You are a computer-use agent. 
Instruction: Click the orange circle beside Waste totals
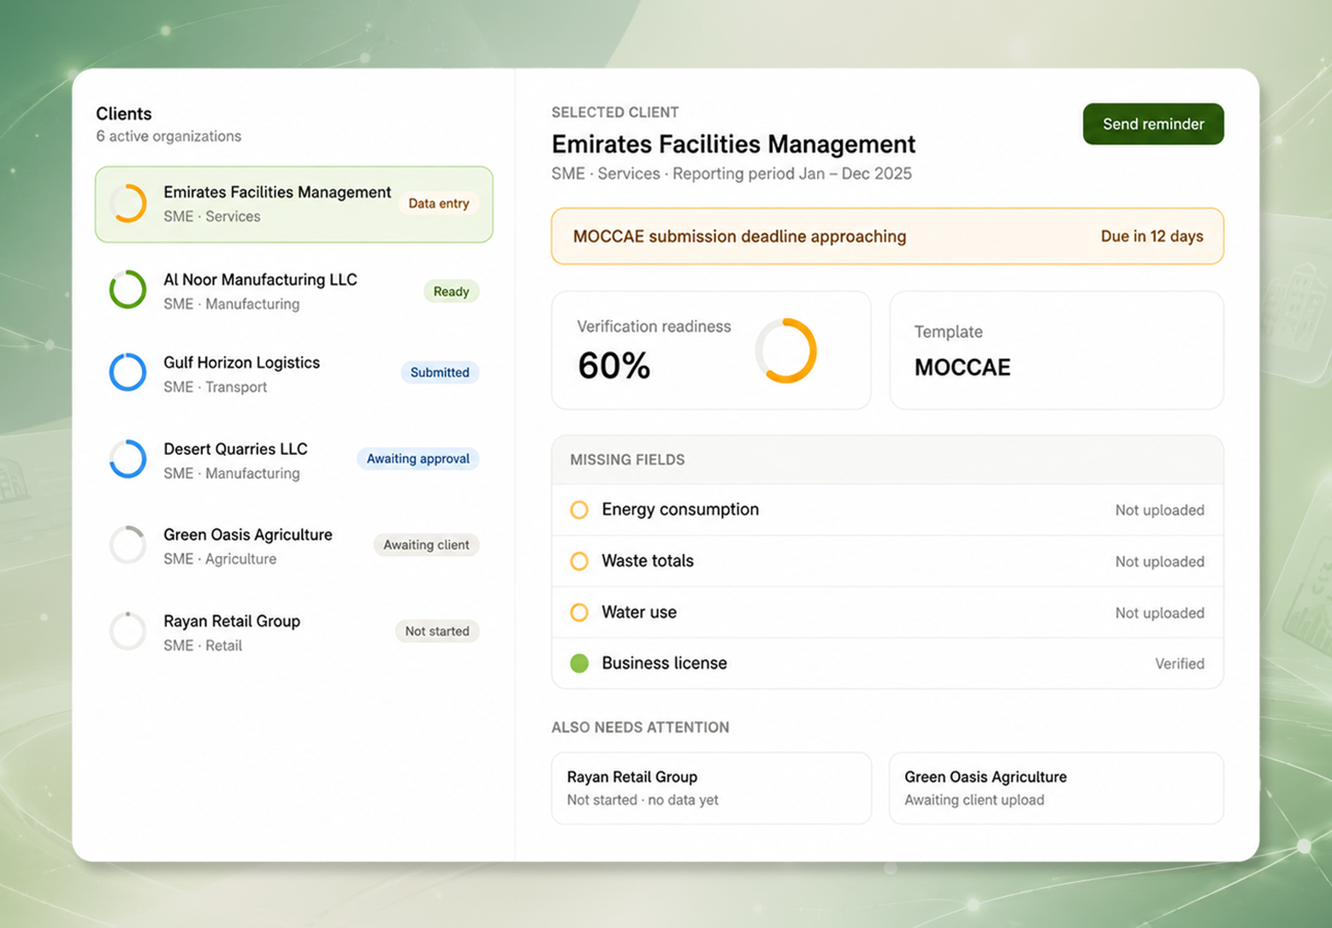(x=579, y=561)
